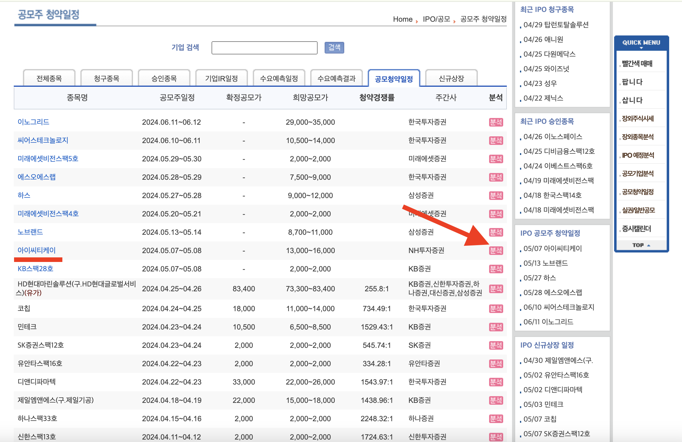Open the 전체종목 tab
The width and height of the screenshot is (682, 442).
[x=49, y=79]
